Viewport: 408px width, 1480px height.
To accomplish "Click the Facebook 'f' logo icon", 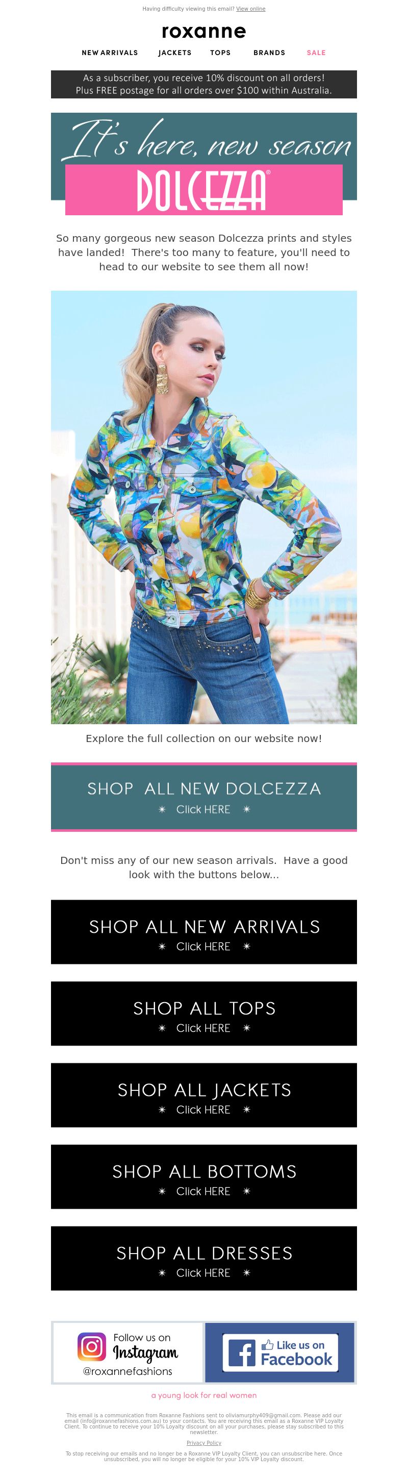I will pos(242,1353).
